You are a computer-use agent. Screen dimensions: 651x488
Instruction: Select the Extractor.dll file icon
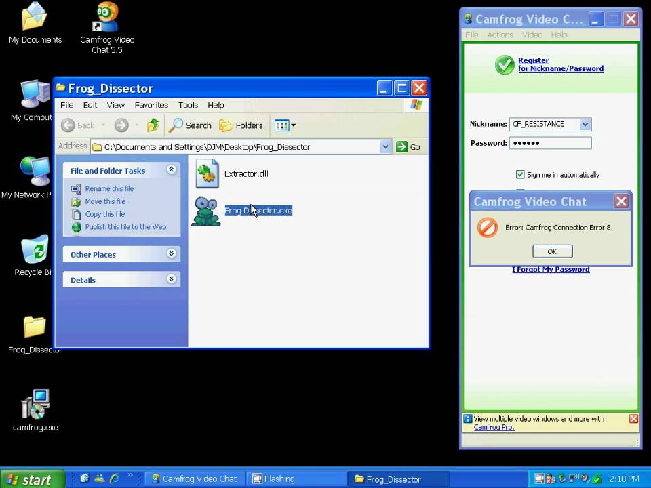[207, 174]
